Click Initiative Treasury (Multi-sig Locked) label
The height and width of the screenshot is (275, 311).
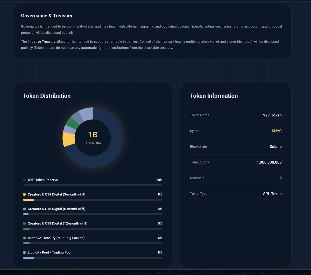pos(56,238)
